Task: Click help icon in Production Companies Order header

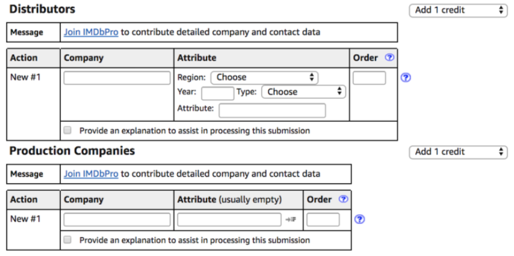Action: [x=343, y=199]
